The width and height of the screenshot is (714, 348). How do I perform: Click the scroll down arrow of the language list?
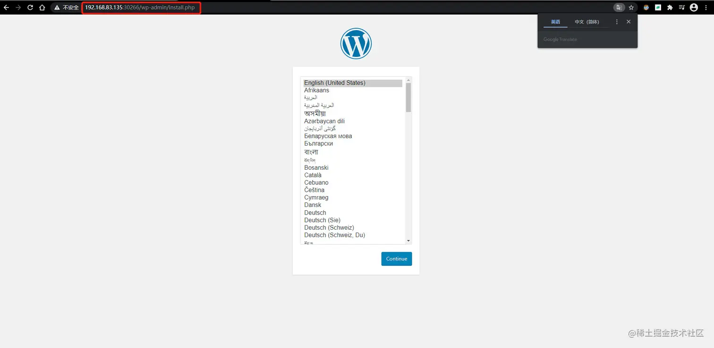(x=408, y=241)
